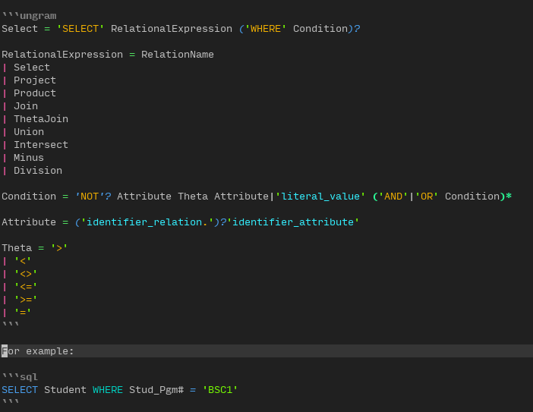Click the 'SELECT' string literal
Screen dimensions: 533x412
point(80,29)
